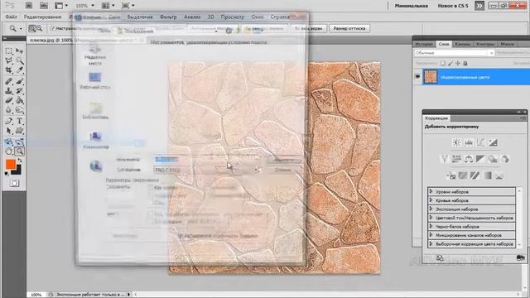Select the Rectangular Marquee tool
This screenshot has height=298, width=530.
coord(9,51)
